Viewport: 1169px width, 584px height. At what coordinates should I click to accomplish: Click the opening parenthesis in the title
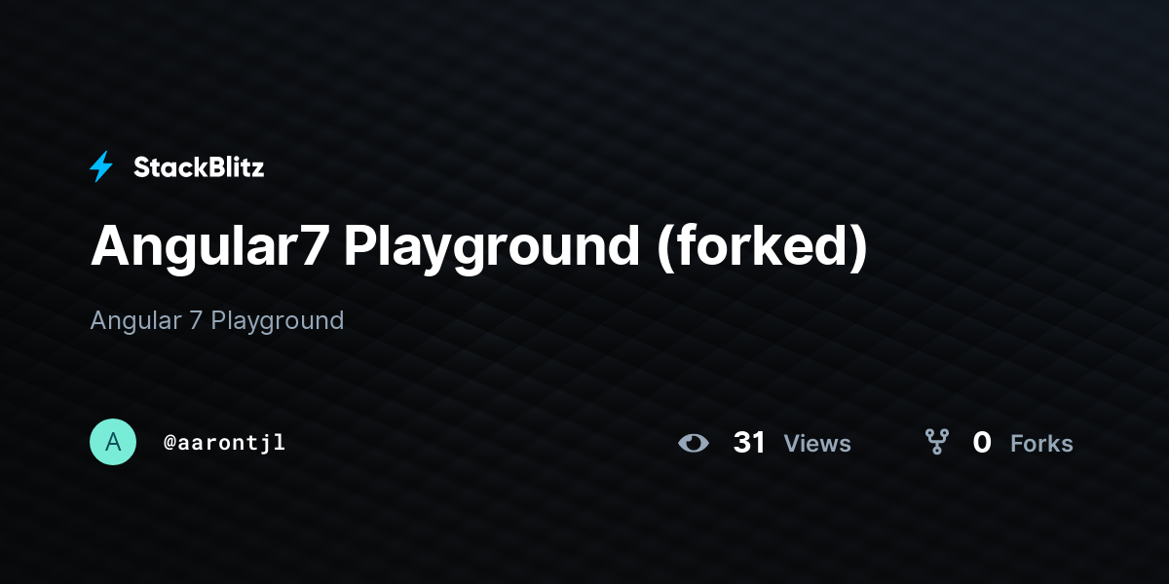click(x=663, y=248)
